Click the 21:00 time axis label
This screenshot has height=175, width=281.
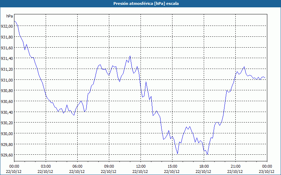tap(235, 167)
